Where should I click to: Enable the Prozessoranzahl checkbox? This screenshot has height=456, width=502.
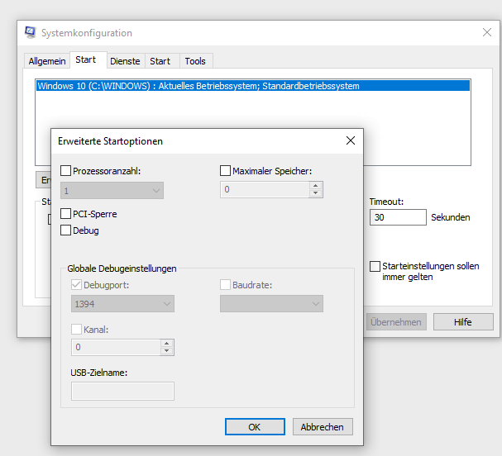click(65, 170)
